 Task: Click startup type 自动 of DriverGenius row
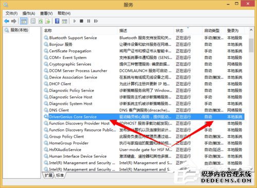click(208, 117)
